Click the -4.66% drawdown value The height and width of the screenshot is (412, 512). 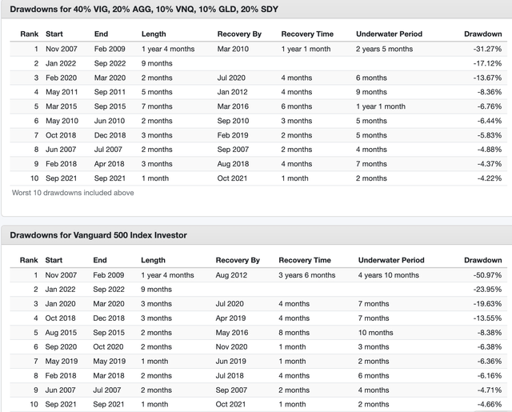(x=489, y=405)
